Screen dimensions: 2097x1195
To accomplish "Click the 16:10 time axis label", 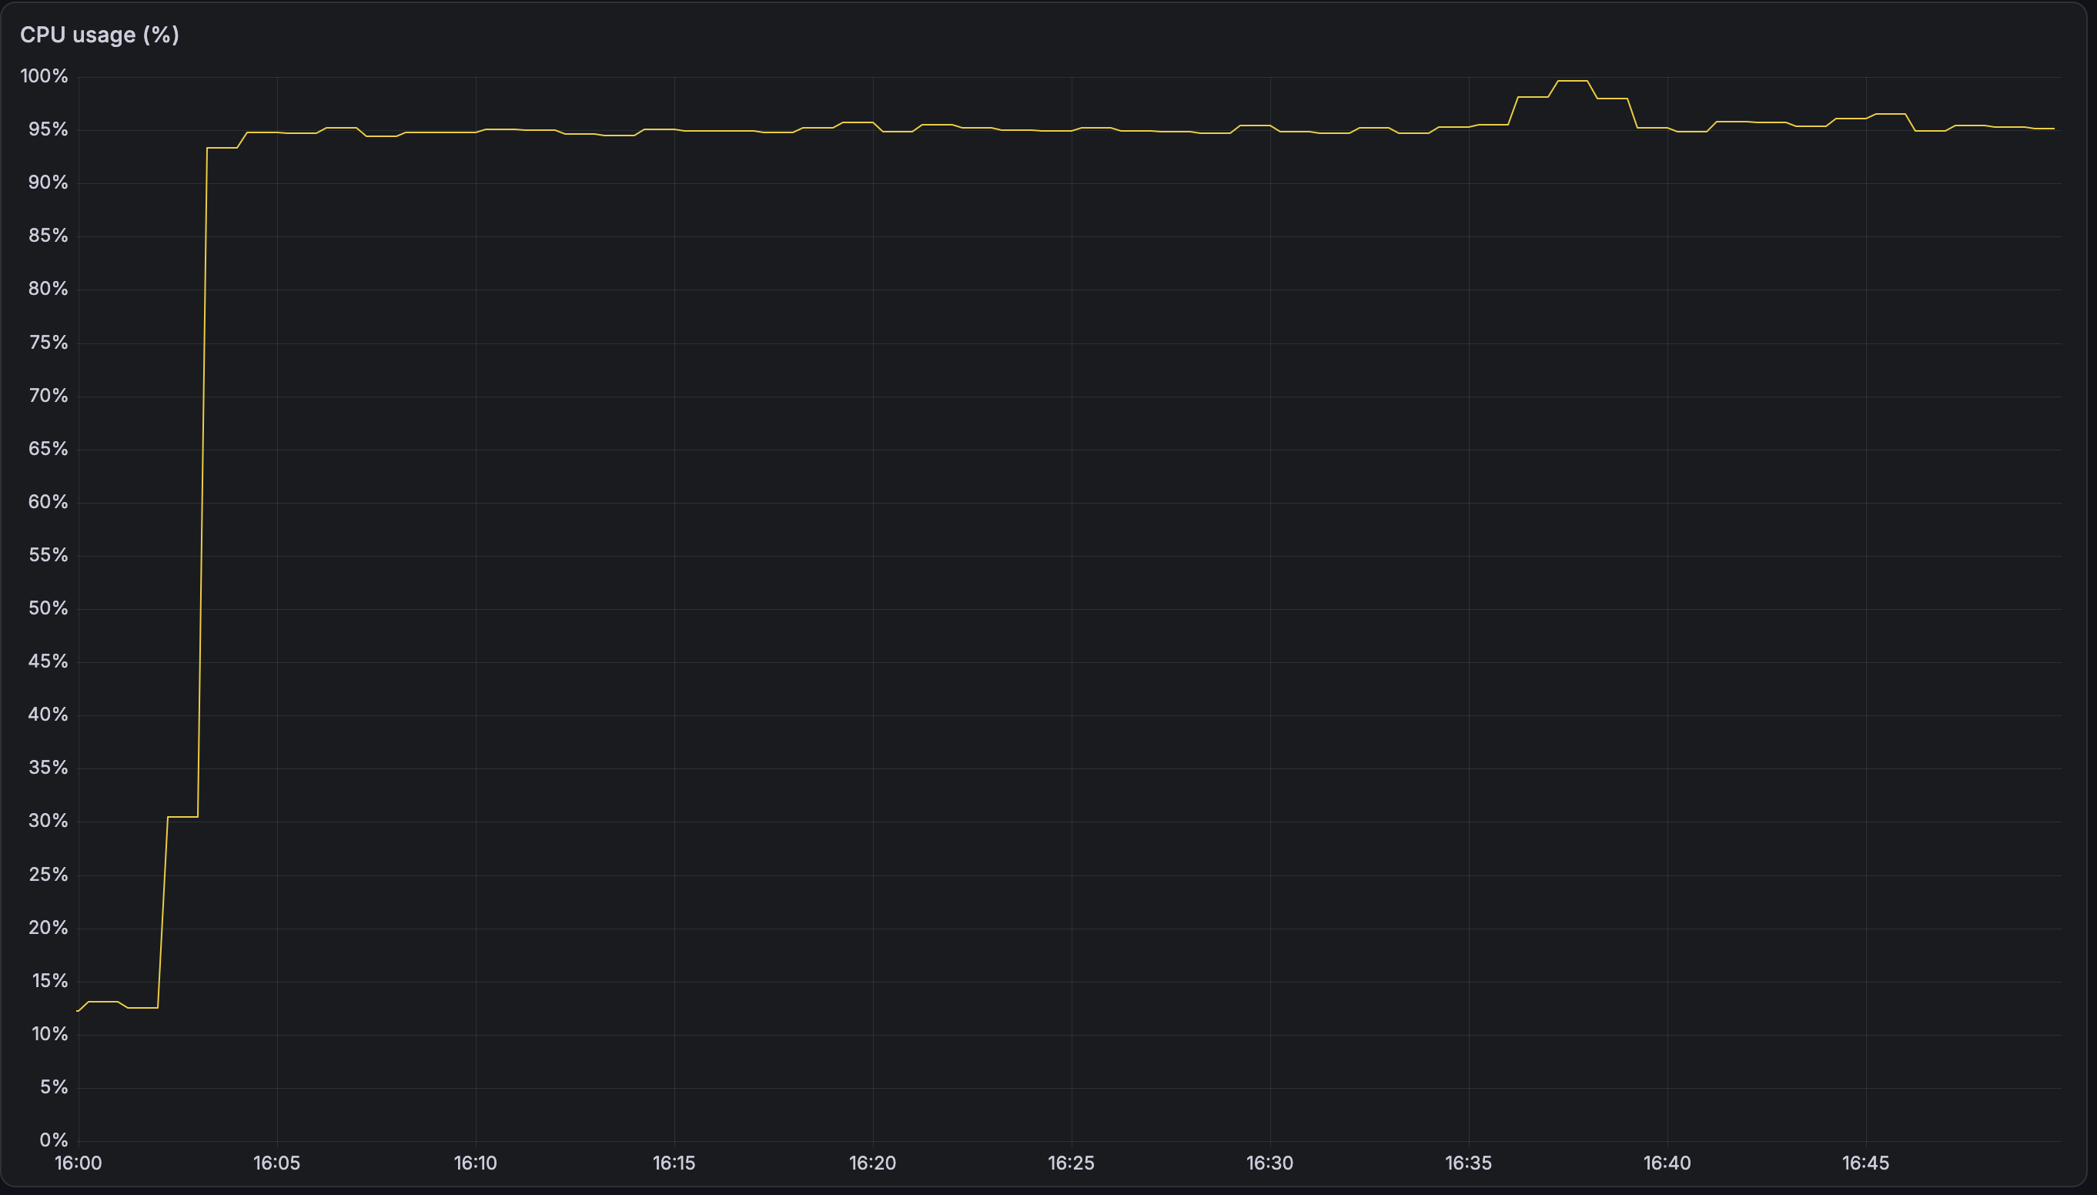I will [x=475, y=1163].
